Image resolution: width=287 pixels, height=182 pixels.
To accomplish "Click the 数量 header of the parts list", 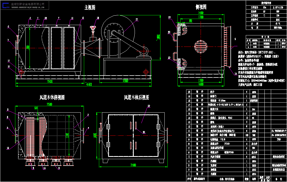I will 247,179.
